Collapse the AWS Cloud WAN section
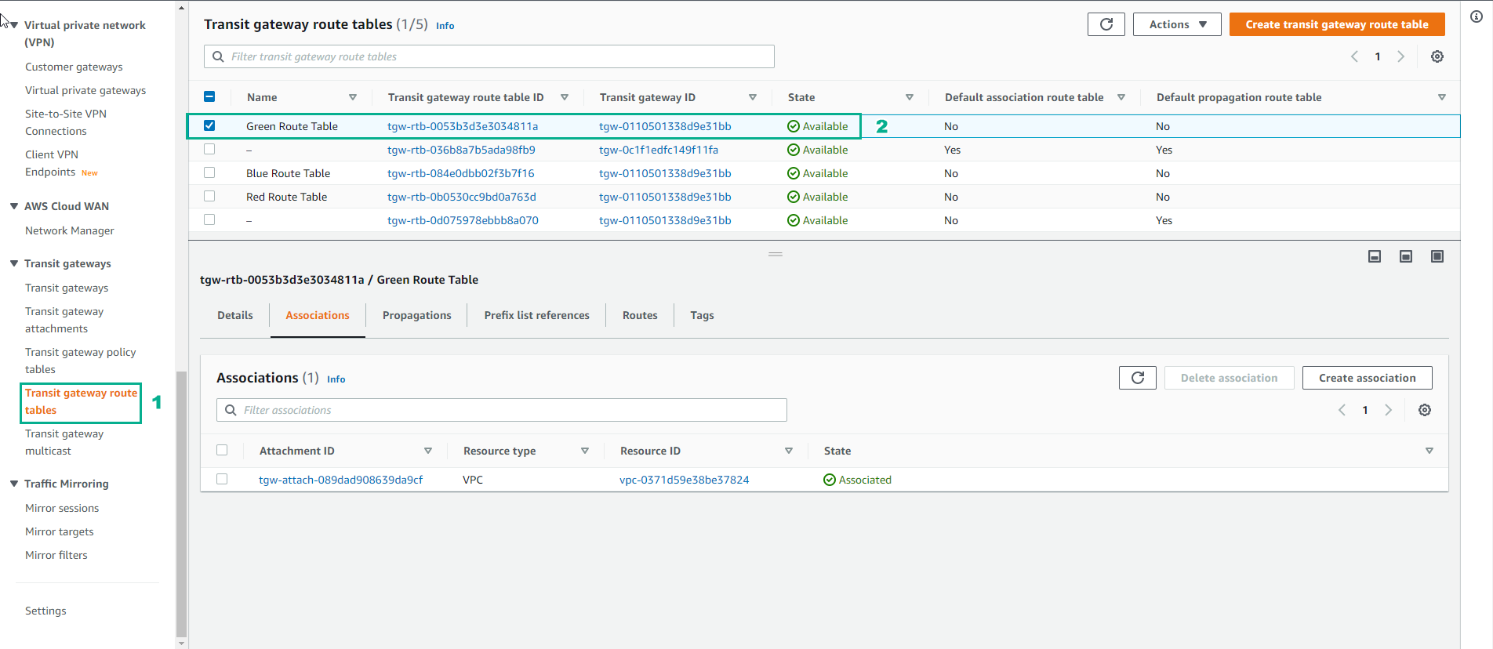The width and height of the screenshot is (1493, 649). click(14, 206)
